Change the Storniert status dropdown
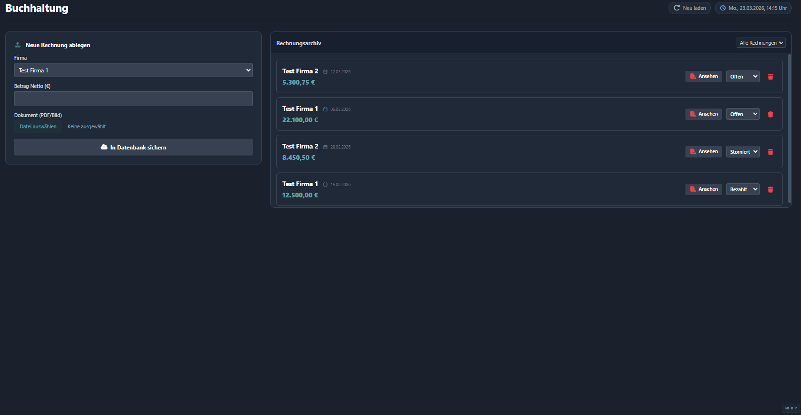801x415 pixels. pos(742,152)
